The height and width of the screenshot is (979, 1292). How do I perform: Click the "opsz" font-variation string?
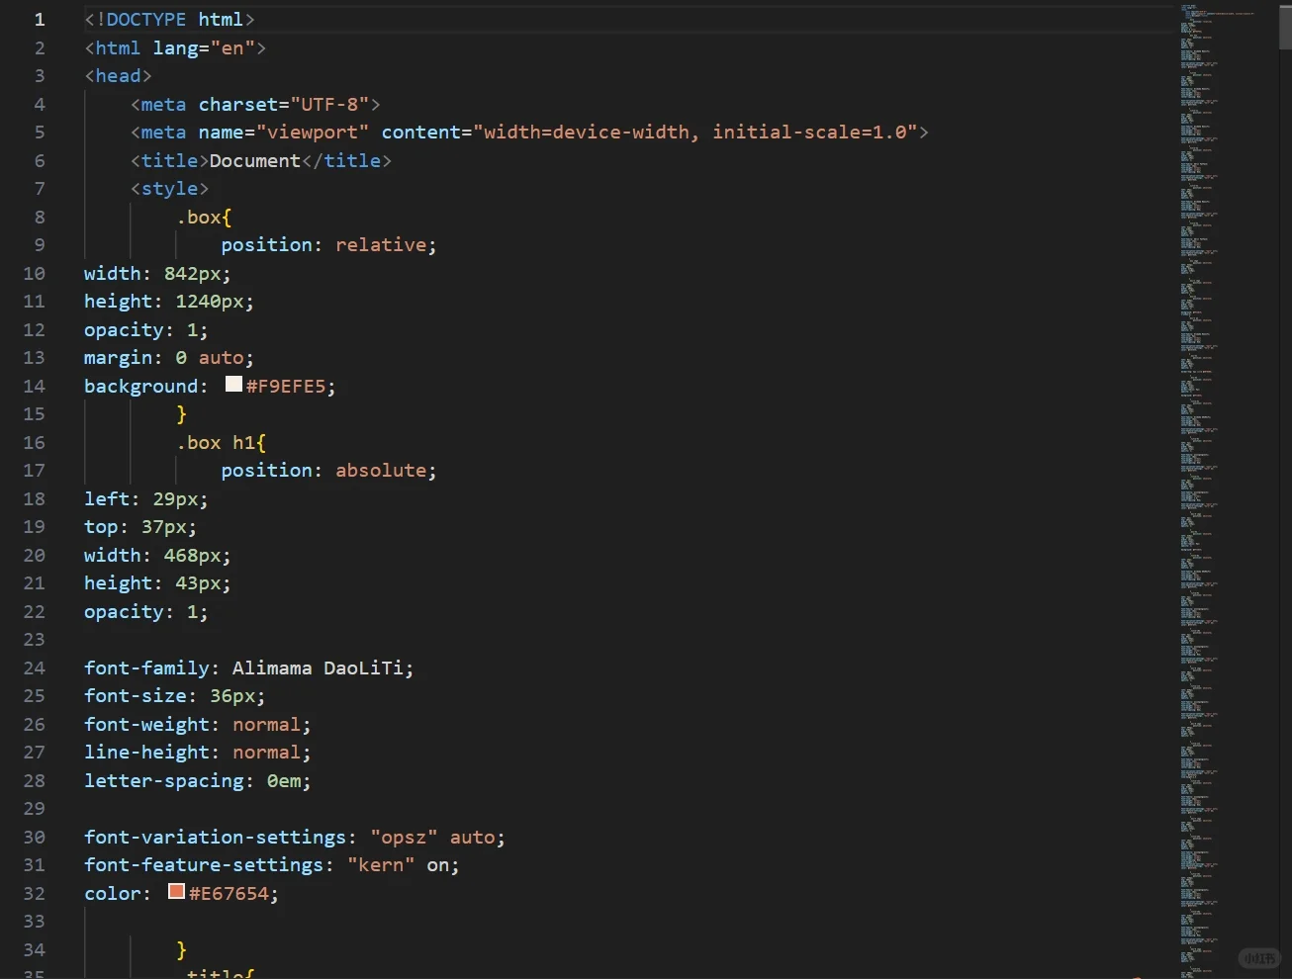coord(404,838)
